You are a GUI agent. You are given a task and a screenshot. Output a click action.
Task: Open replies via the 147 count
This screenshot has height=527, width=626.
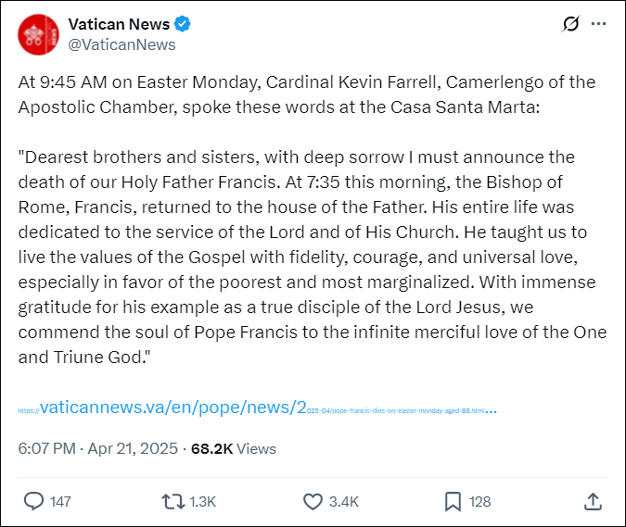[x=60, y=501]
